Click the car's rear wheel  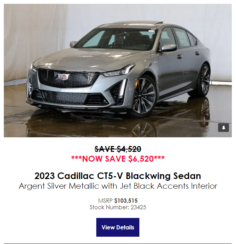202,80
